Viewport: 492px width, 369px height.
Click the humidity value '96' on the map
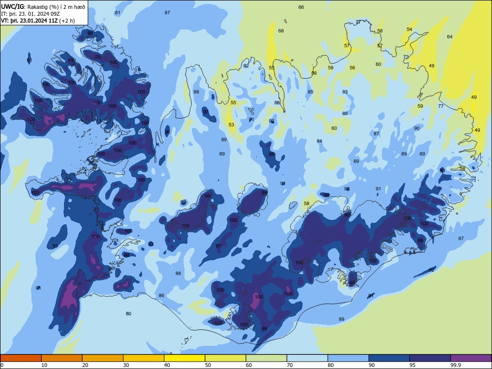pos(167,132)
